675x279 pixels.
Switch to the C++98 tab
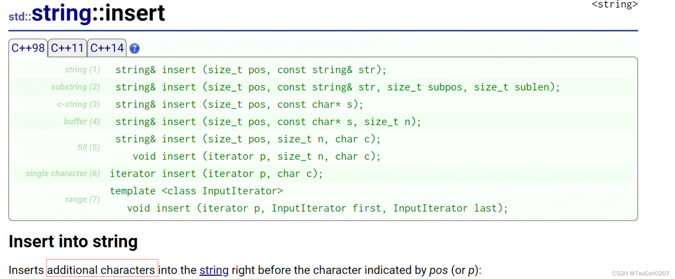(x=28, y=48)
